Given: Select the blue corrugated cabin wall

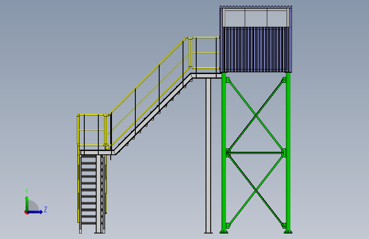Looking at the screenshot, I should (256, 49).
